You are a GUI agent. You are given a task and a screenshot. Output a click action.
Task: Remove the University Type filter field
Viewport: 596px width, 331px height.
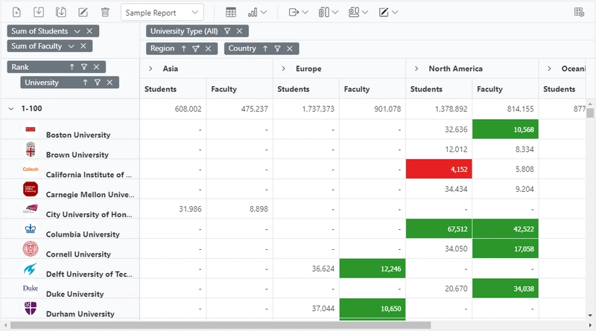[x=239, y=31]
